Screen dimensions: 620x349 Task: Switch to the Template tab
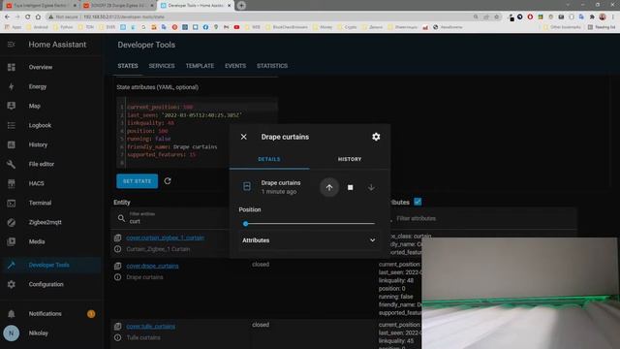(200, 66)
